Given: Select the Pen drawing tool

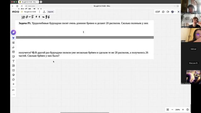Looking at the screenshot, I should pyautogui.click(x=14, y=47).
